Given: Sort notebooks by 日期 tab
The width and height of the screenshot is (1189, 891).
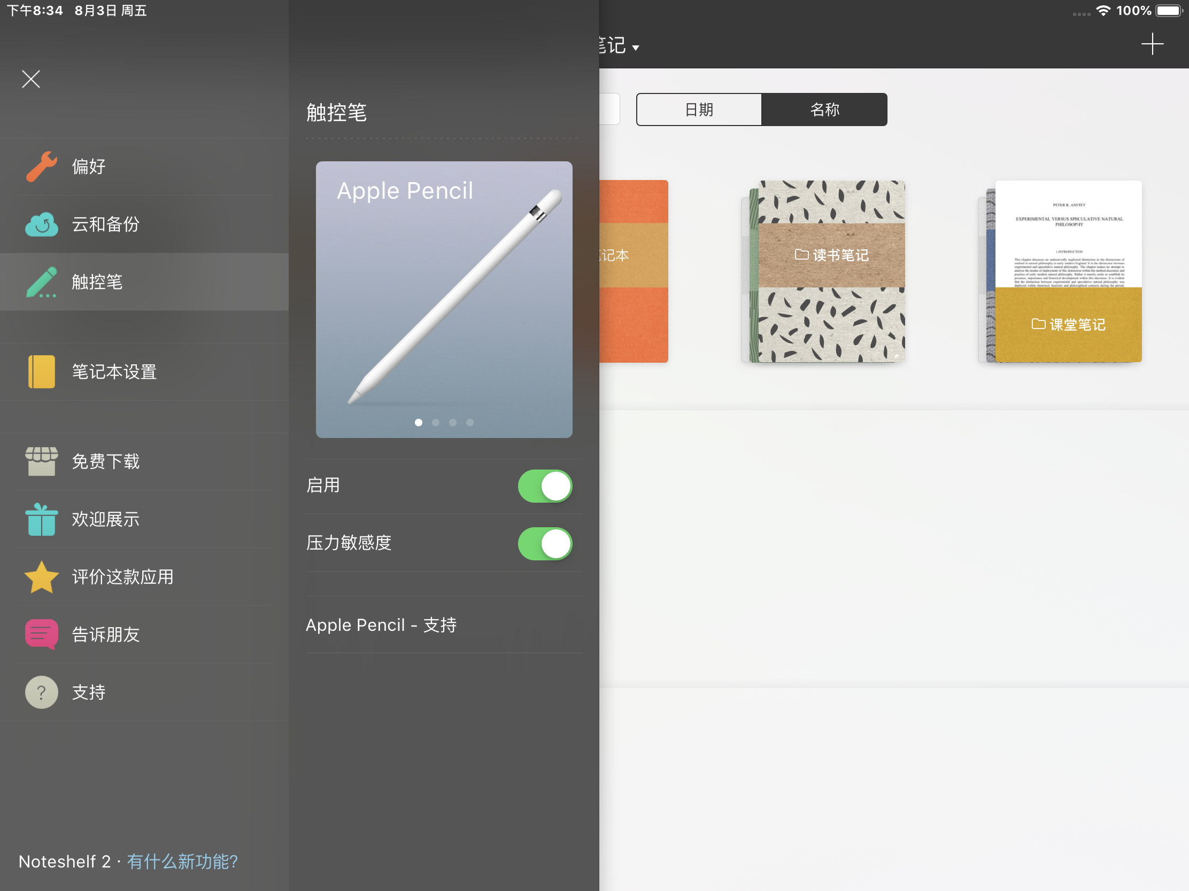Looking at the screenshot, I should [x=699, y=110].
